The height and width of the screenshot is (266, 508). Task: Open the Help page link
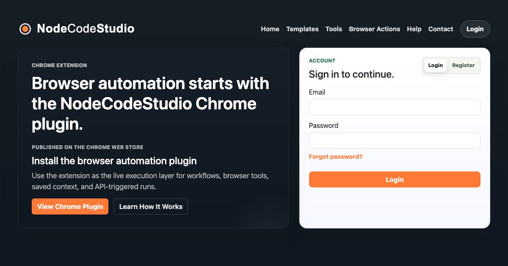[414, 29]
